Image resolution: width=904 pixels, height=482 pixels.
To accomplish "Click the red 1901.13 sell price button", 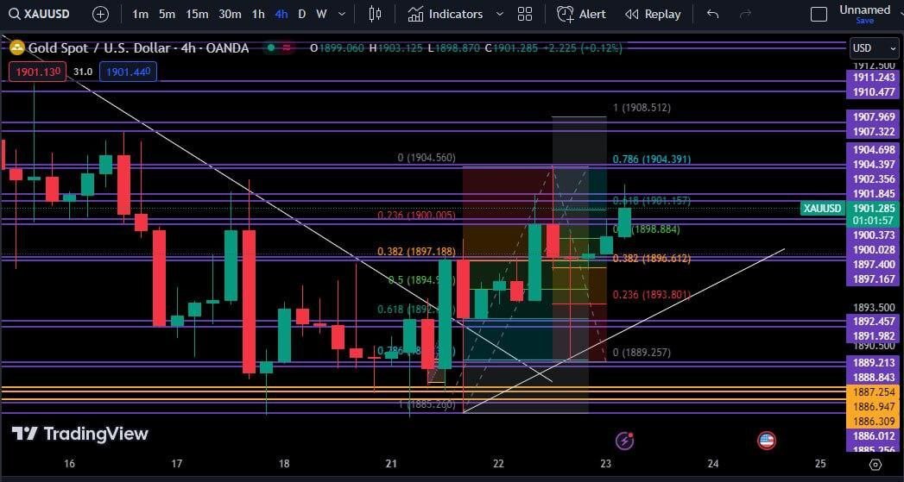I will [37, 72].
